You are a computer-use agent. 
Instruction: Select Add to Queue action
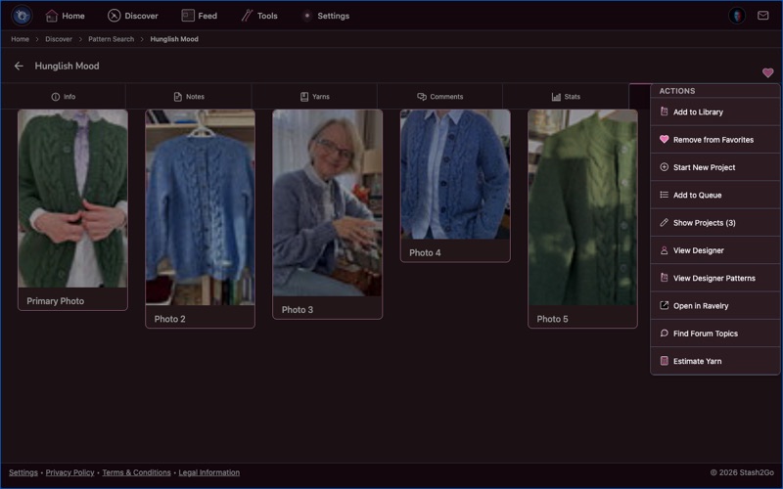pyautogui.click(x=715, y=195)
